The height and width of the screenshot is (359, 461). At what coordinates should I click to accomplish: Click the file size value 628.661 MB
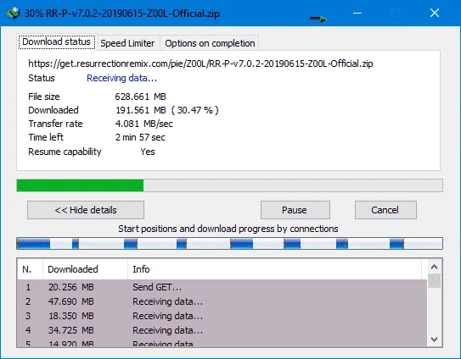point(141,97)
